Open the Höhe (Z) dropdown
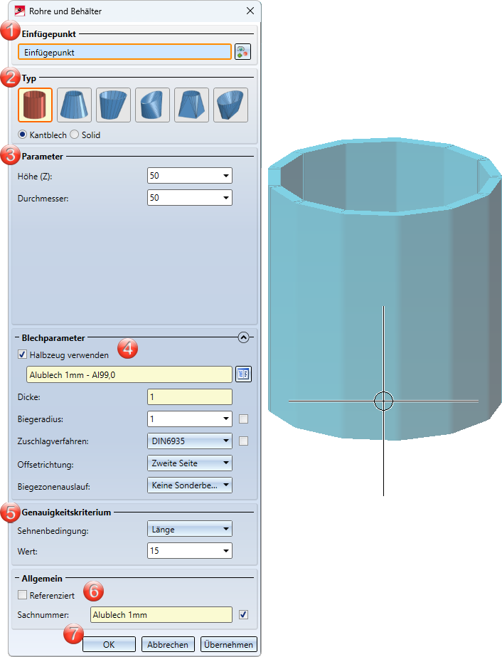 click(x=226, y=176)
